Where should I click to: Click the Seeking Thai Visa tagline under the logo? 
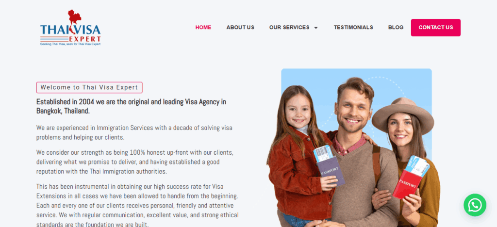click(70, 44)
